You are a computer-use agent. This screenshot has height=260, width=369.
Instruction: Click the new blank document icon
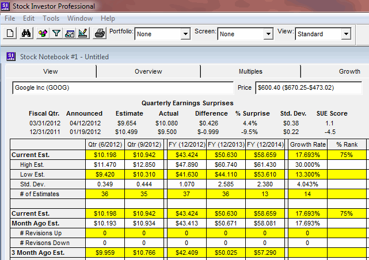point(11,34)
